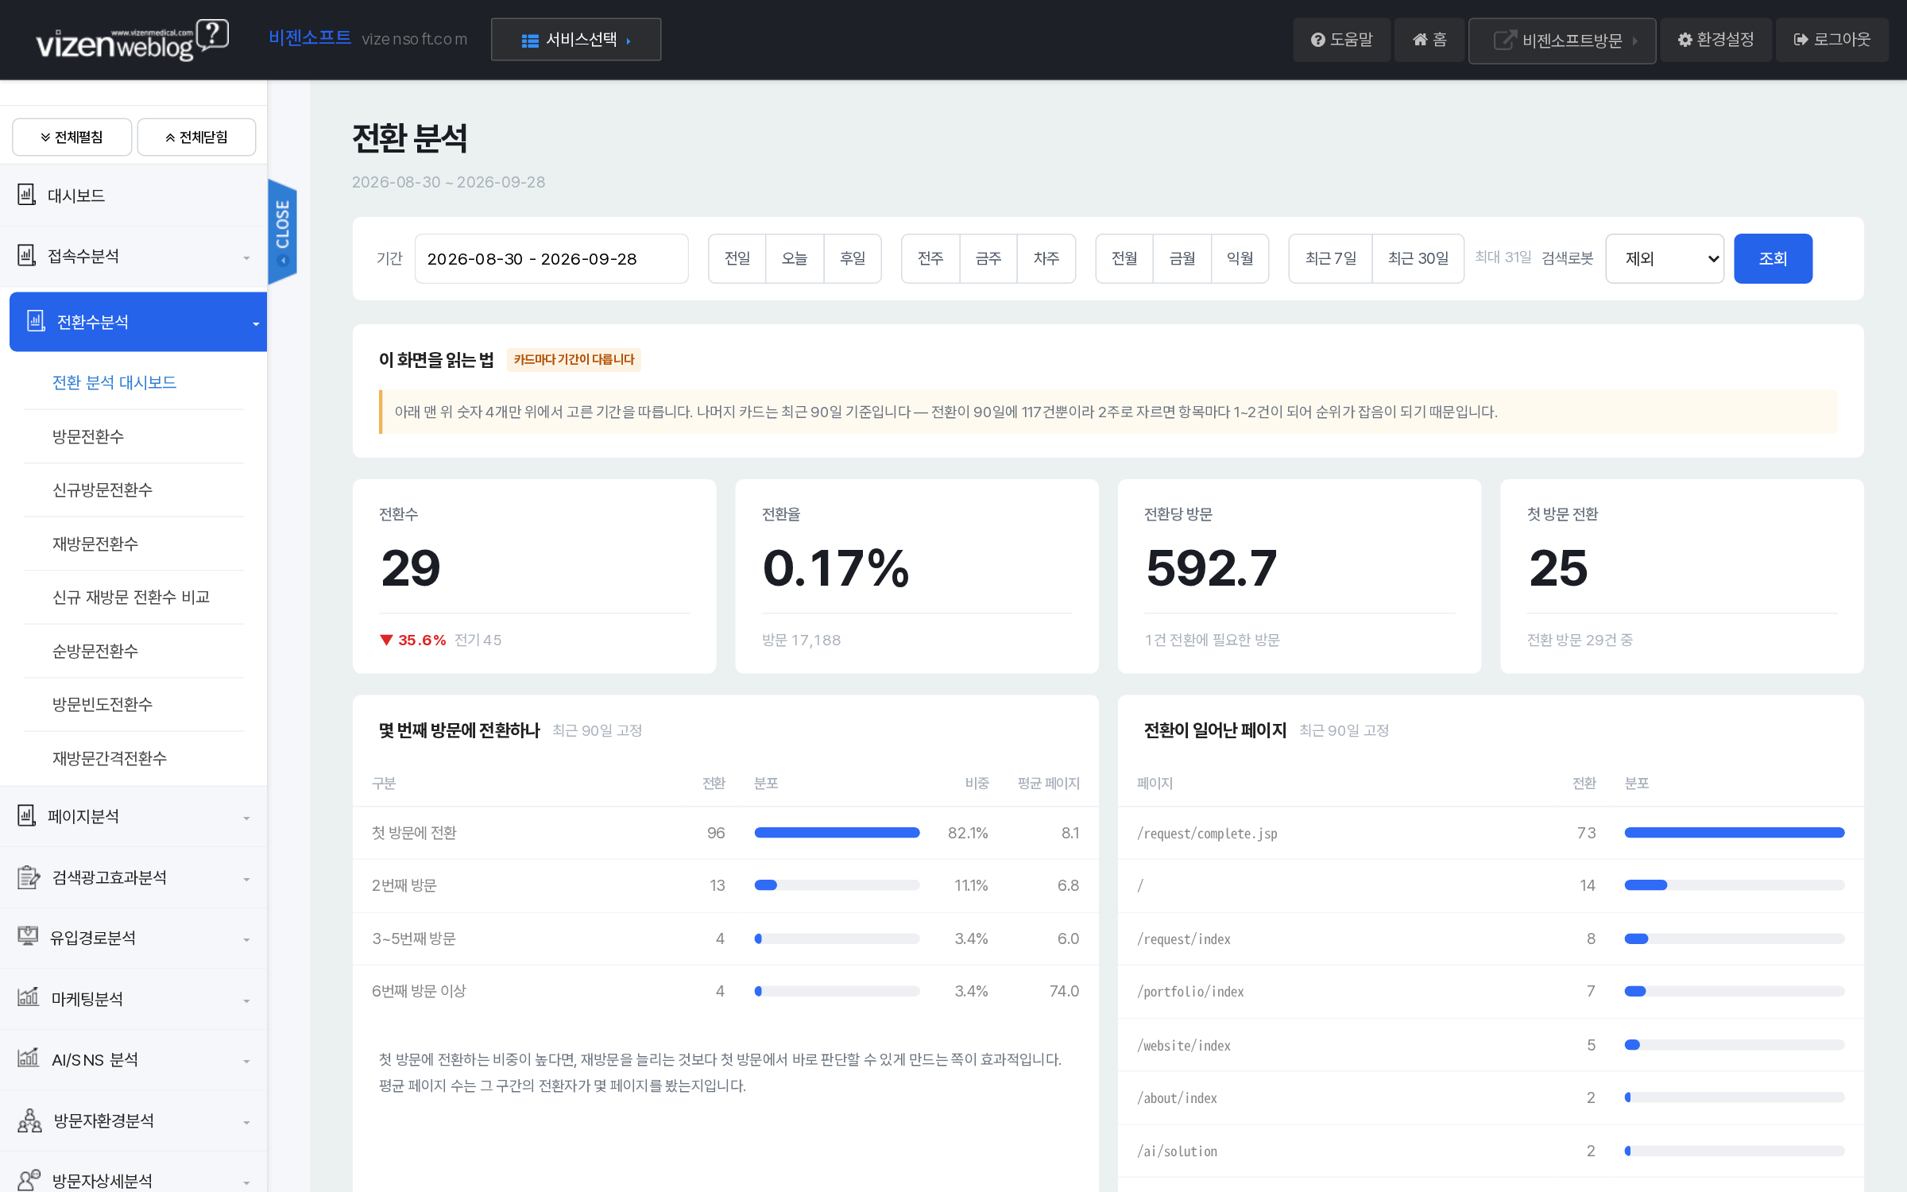Open 재방문전환수 submenu item
The width and height of the screenshot is (1907, 1192).
[x=95, y=544]
